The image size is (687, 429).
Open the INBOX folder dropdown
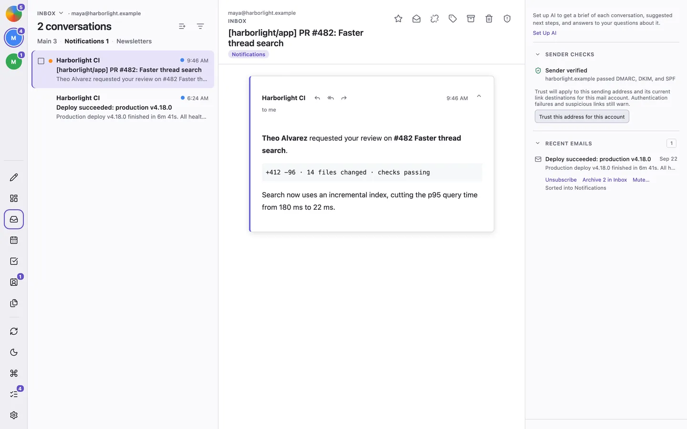(50, 13)
